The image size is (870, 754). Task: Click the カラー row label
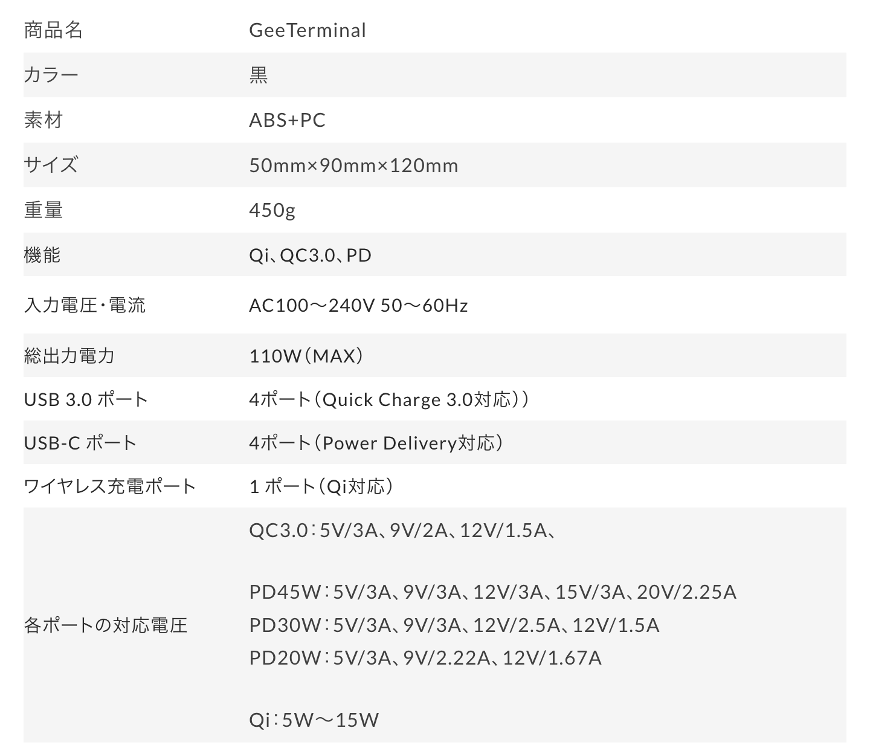tap(51, 75)
